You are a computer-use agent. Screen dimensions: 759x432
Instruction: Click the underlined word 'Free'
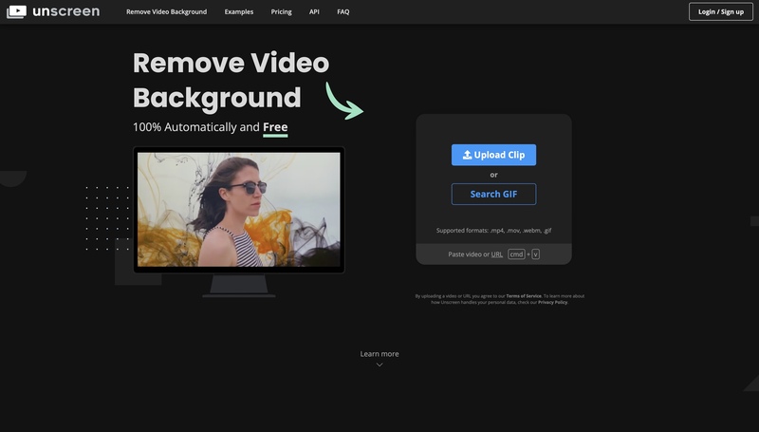[275, 127]
